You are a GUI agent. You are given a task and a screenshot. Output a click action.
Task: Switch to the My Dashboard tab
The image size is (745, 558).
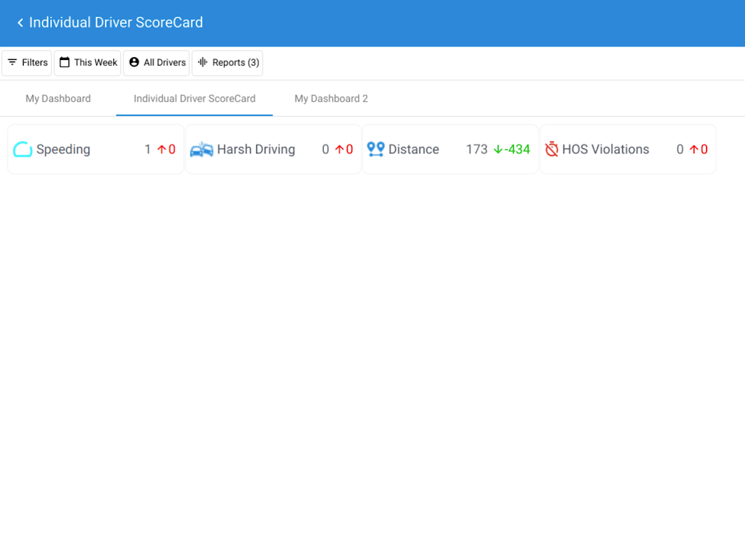click(x=58, y=98)
